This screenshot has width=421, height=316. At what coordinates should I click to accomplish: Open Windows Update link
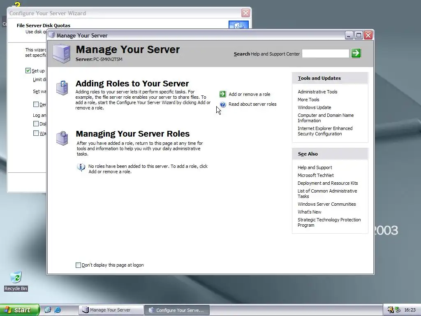tap(314, 107)
